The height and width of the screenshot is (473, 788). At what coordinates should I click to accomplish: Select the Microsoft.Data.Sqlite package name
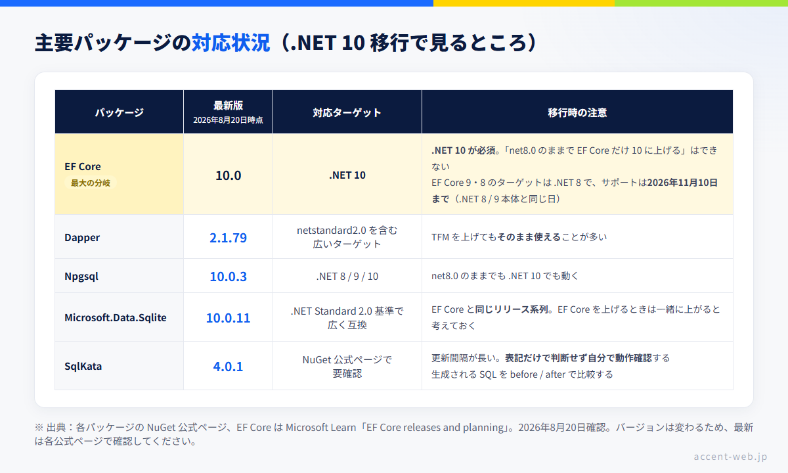click(x=116, y=317)
